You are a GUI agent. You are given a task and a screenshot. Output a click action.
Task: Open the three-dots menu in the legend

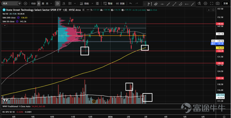[88, 10]
